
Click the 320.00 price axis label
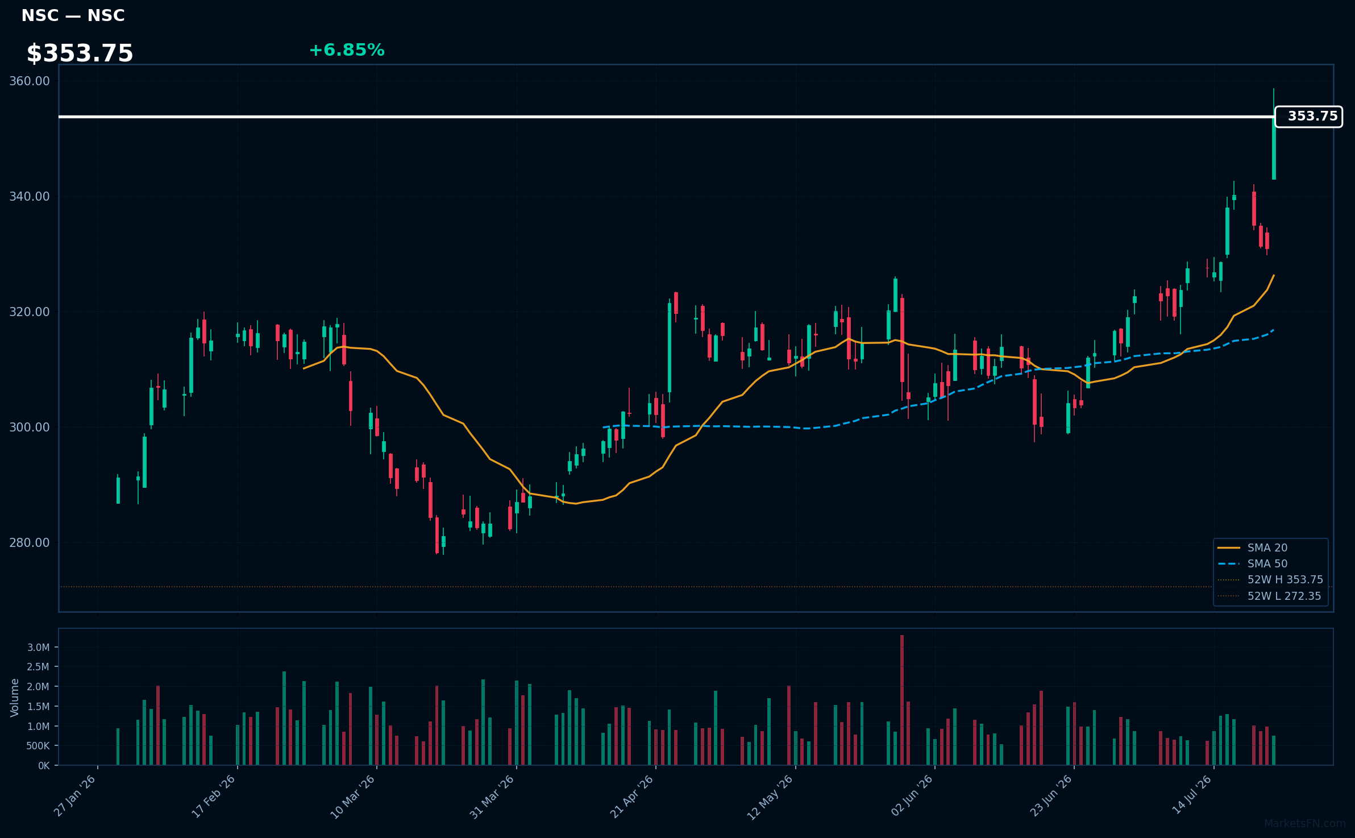point(30,312)
